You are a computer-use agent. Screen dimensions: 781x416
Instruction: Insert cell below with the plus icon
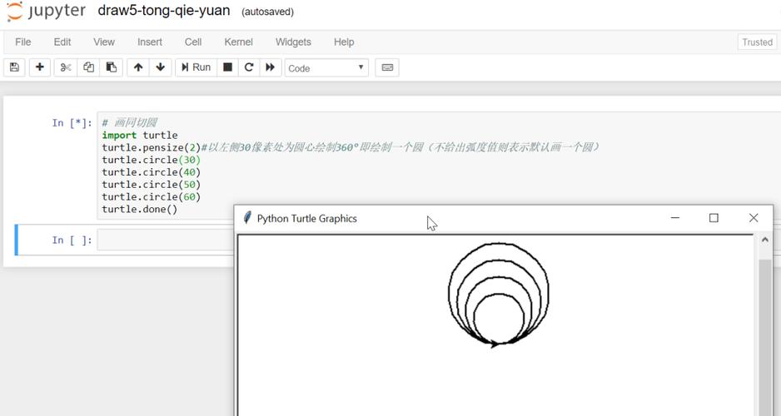coord(40,67)
